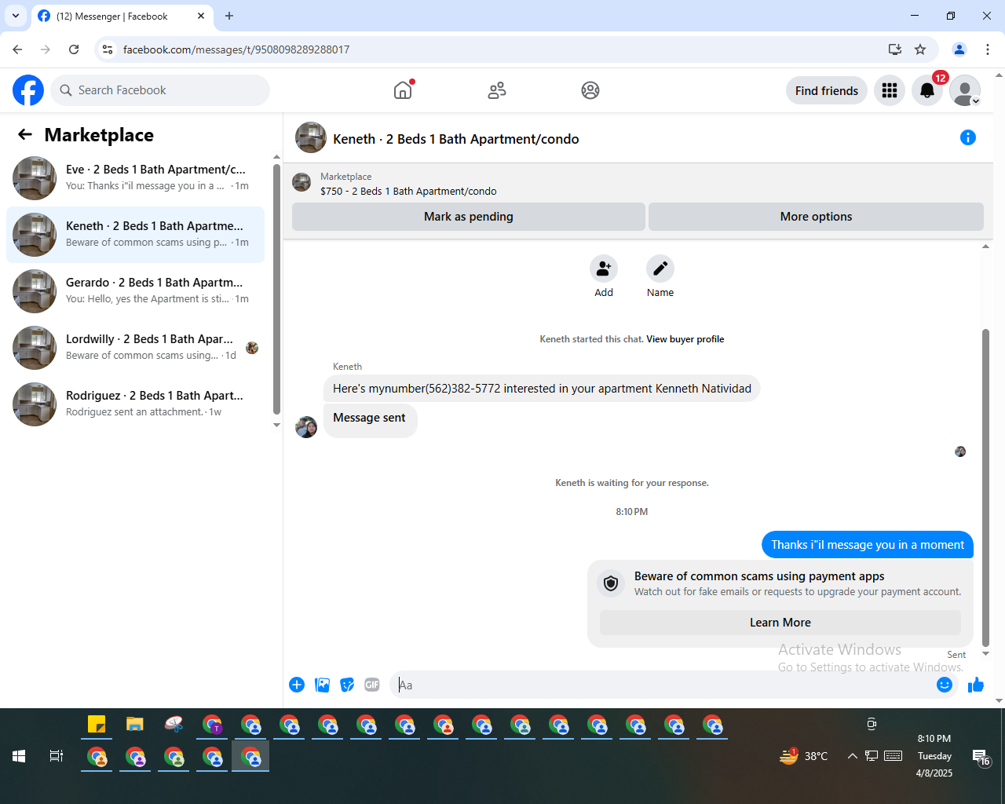
Task: Open the emoji picker in message box
Action: point(945,685)
